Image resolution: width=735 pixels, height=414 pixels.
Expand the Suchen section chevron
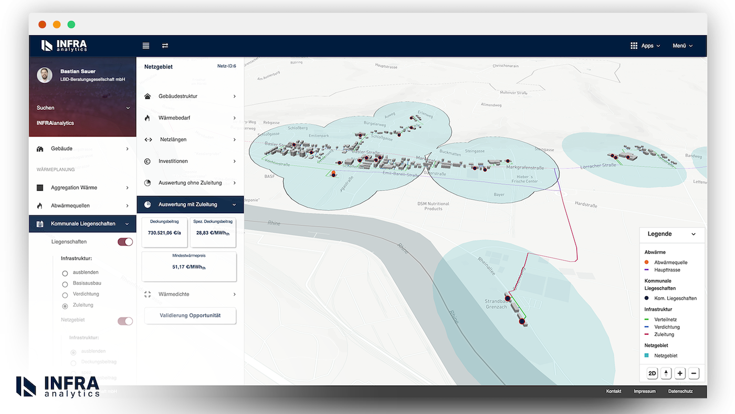click(x=128, y=108)
